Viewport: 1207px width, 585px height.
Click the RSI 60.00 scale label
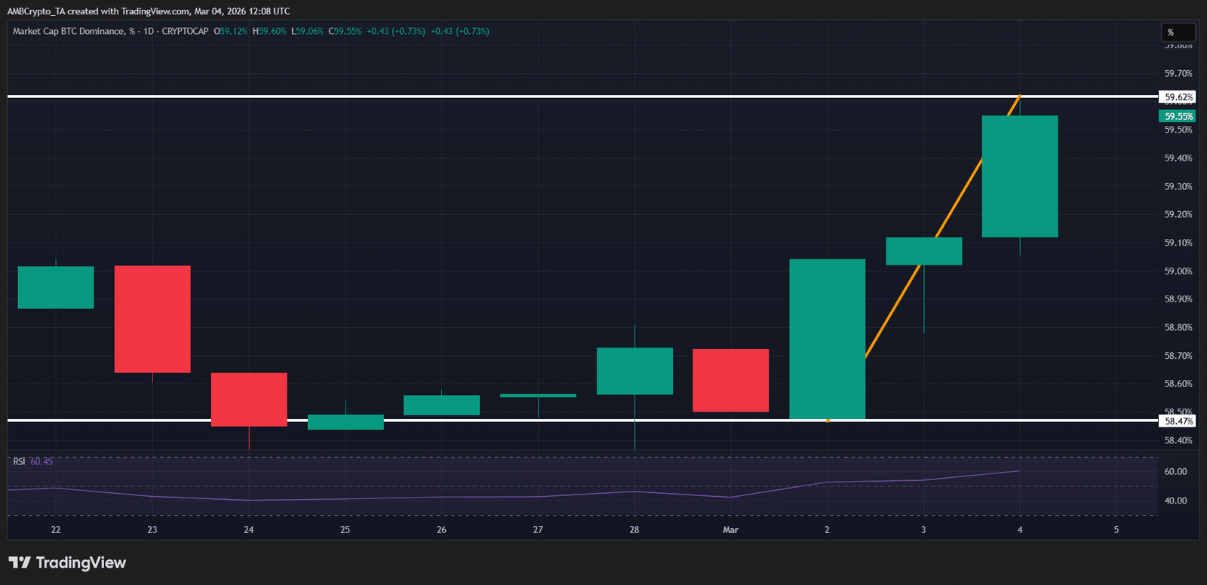coord(1175,472)
